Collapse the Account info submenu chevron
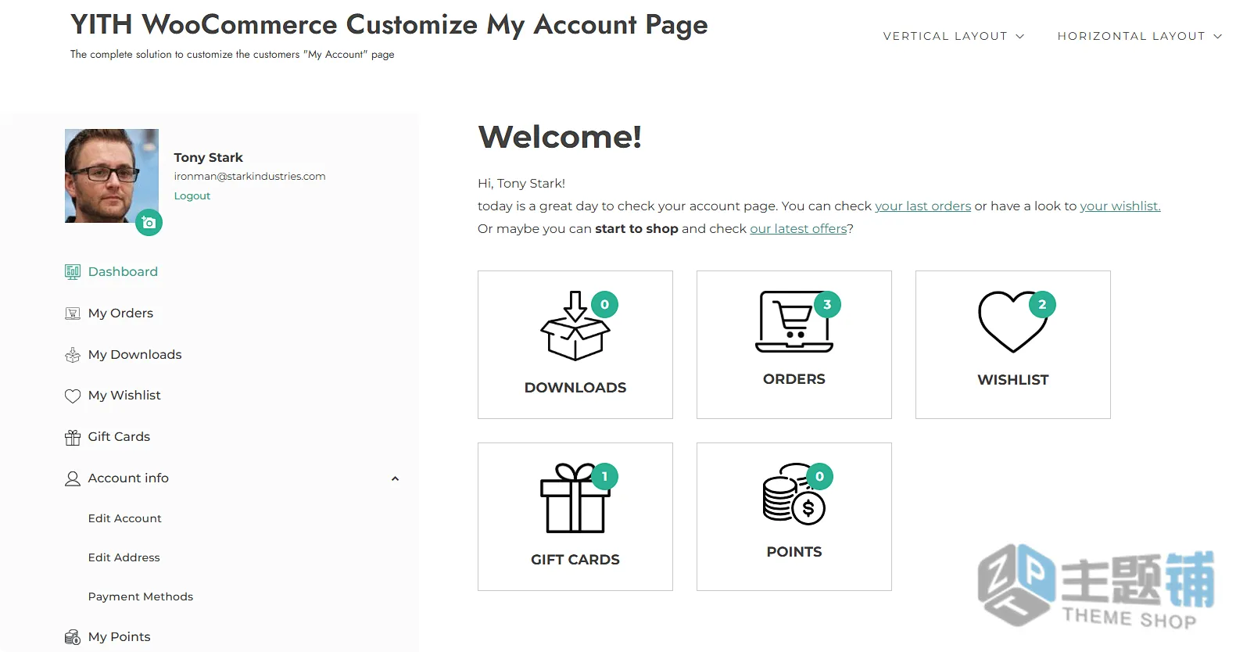This screenshot has height=652, width=1236. [395, 478]
